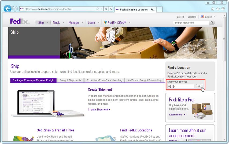
Task: Click the Stop loading X icon
Action: tap(111, 9)
